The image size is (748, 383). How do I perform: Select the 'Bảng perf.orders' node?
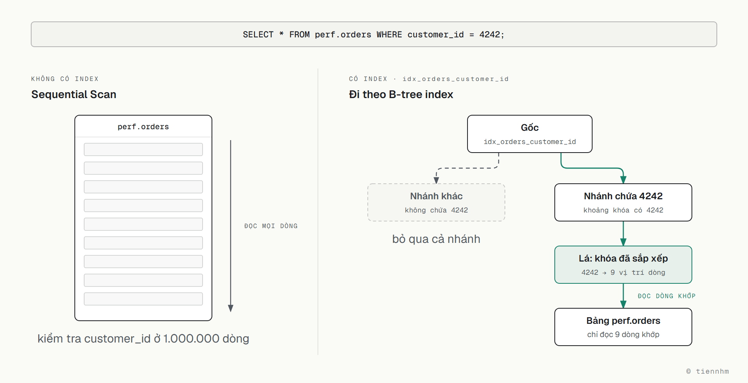click(623, 327)
